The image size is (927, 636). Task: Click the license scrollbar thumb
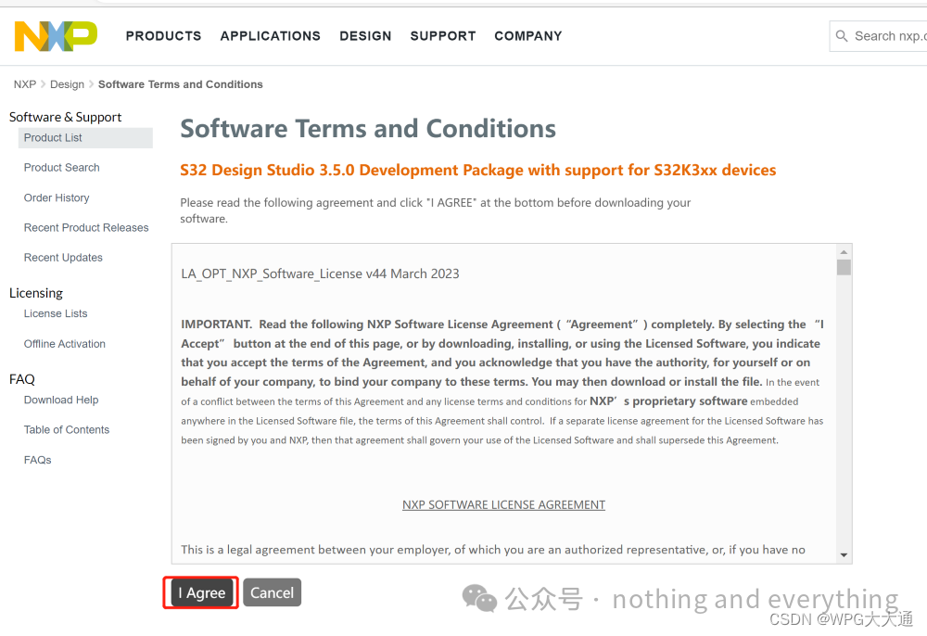pyautogui.click(x=844, y=268)
